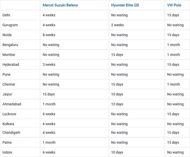Click the Maruti Suzuki Baleno column header

tap(63, 5)
